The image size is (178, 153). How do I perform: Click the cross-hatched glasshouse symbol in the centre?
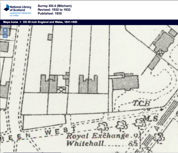pos(62,90)
